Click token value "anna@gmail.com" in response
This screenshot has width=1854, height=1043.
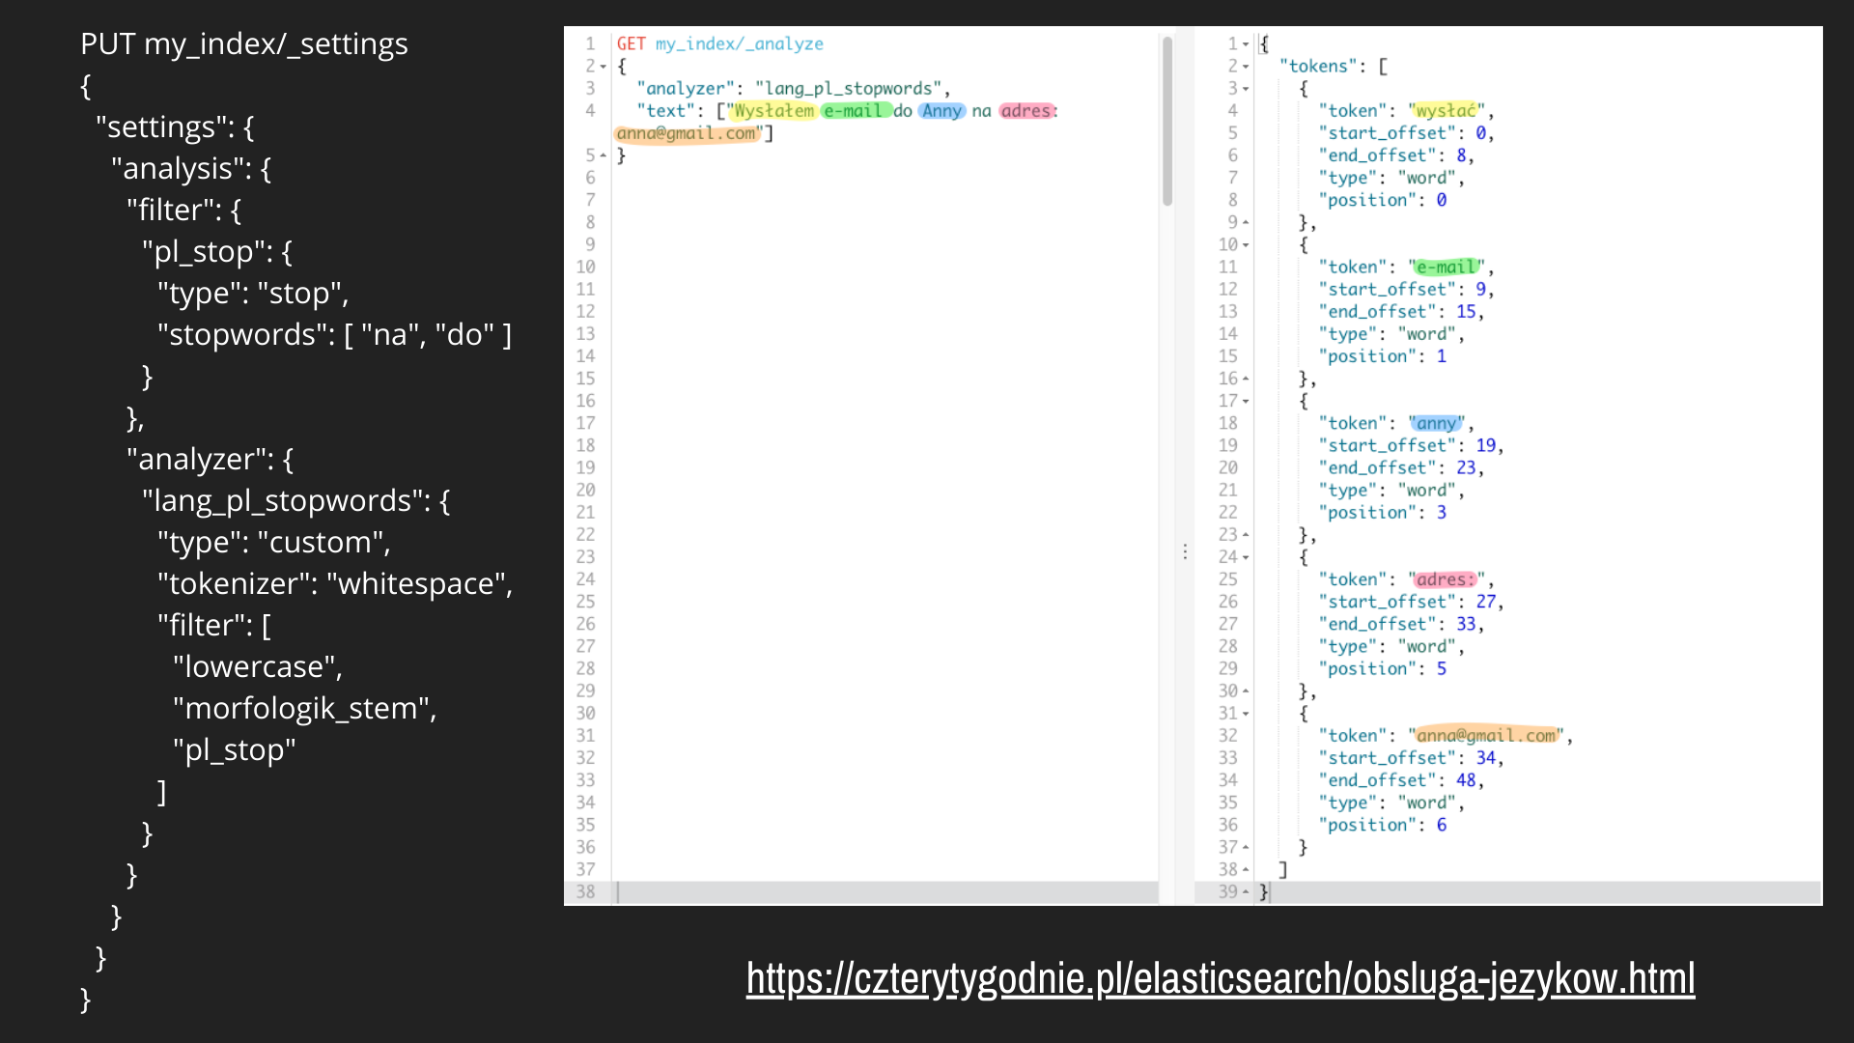coord(1486,736)
